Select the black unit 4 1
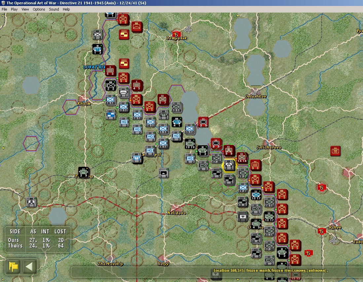The width and height of the screenshot is (363, 282). tap(177, 122)
